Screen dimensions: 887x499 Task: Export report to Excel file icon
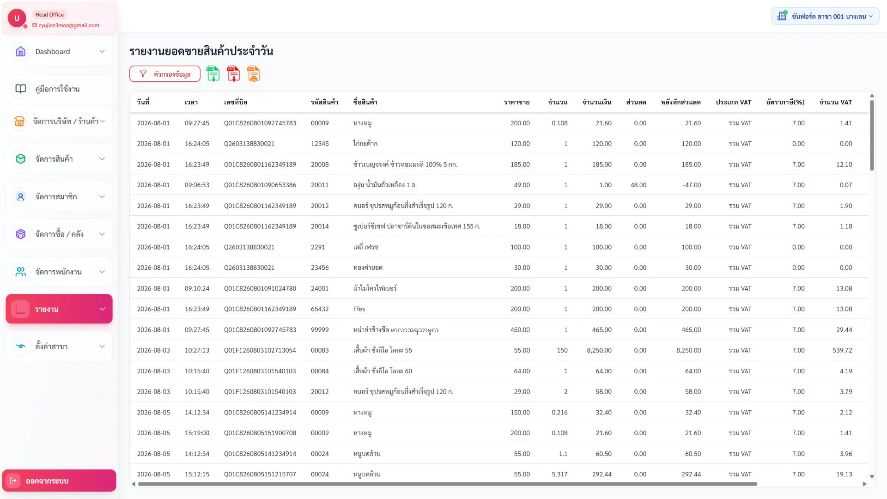213,74
